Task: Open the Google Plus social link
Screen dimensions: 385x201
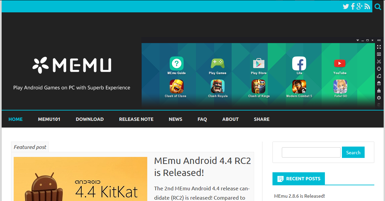Action: (x=360, y=6)
